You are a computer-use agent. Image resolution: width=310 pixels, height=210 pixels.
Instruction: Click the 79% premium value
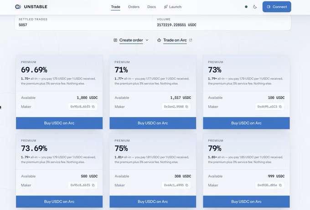(215, 148)
